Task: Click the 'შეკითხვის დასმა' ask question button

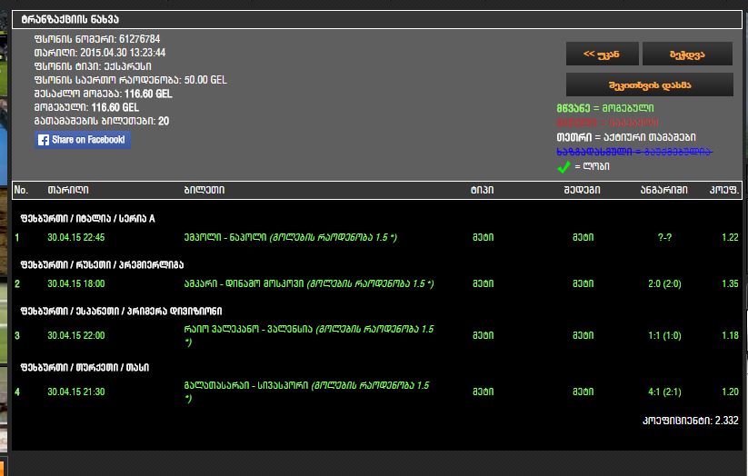Action: coord(650,84)
